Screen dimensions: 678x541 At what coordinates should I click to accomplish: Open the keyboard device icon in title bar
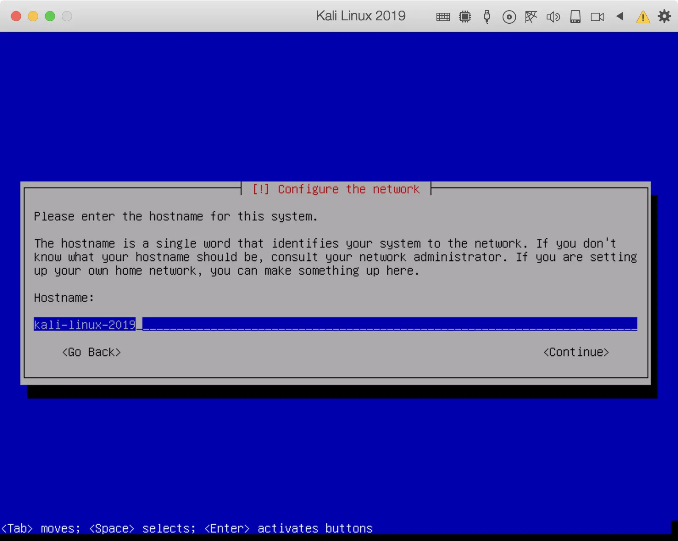click(x=443, y=17)
